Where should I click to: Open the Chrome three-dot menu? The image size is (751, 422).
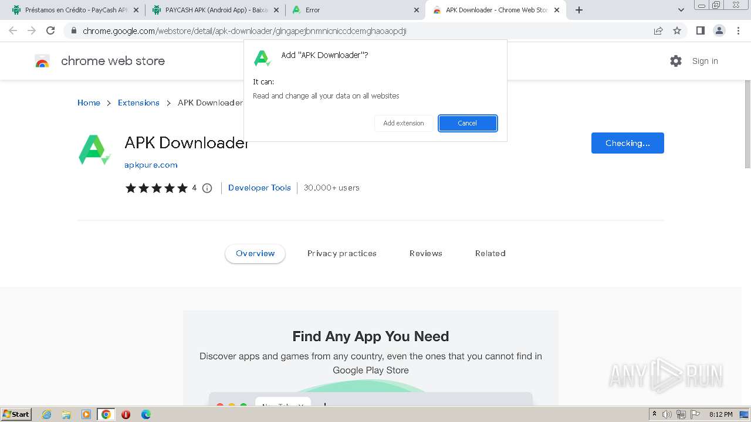[x=738, y=30]
